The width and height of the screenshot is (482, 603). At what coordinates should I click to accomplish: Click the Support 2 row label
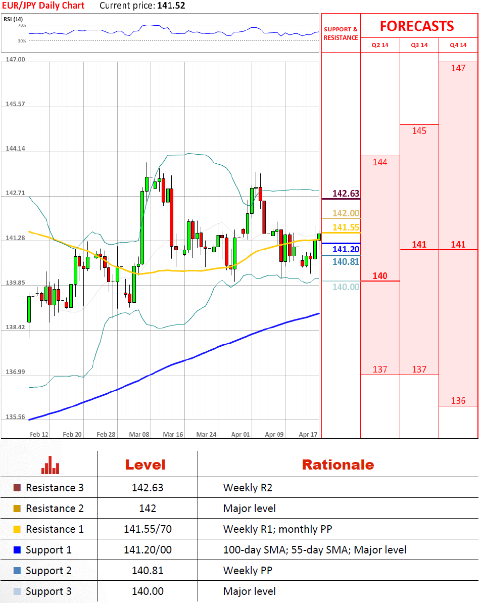tap(49, 571)
